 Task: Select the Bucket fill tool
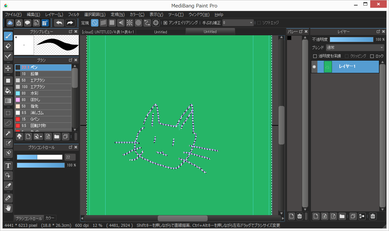click(8, 91)
